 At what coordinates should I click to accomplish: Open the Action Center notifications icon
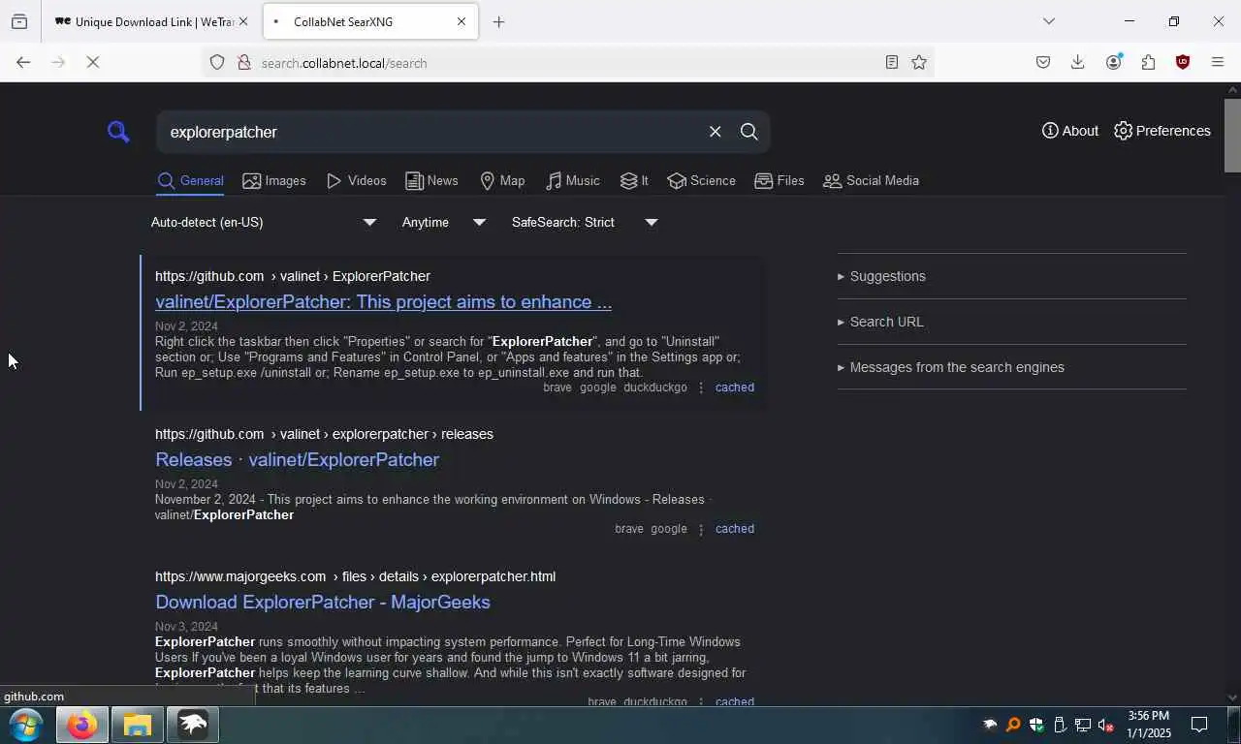click(x=1199, y=725)
